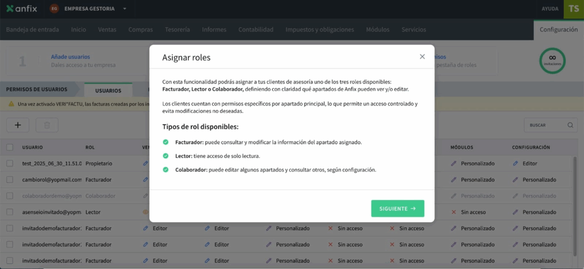Expand the Empresa Gestoria company dropdown
The height and width of the screenshot is (269, 584).
pyautogui.click(x=125, y=9)
